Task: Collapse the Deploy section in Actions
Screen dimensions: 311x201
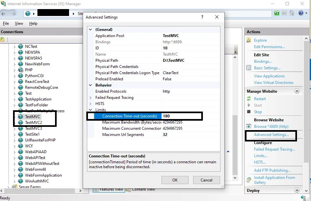Action: point(297,190)
